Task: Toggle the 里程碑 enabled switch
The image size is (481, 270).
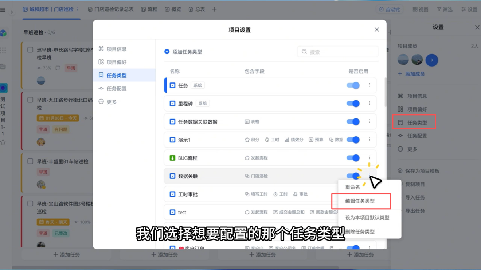Action: [x=353, y=104]
